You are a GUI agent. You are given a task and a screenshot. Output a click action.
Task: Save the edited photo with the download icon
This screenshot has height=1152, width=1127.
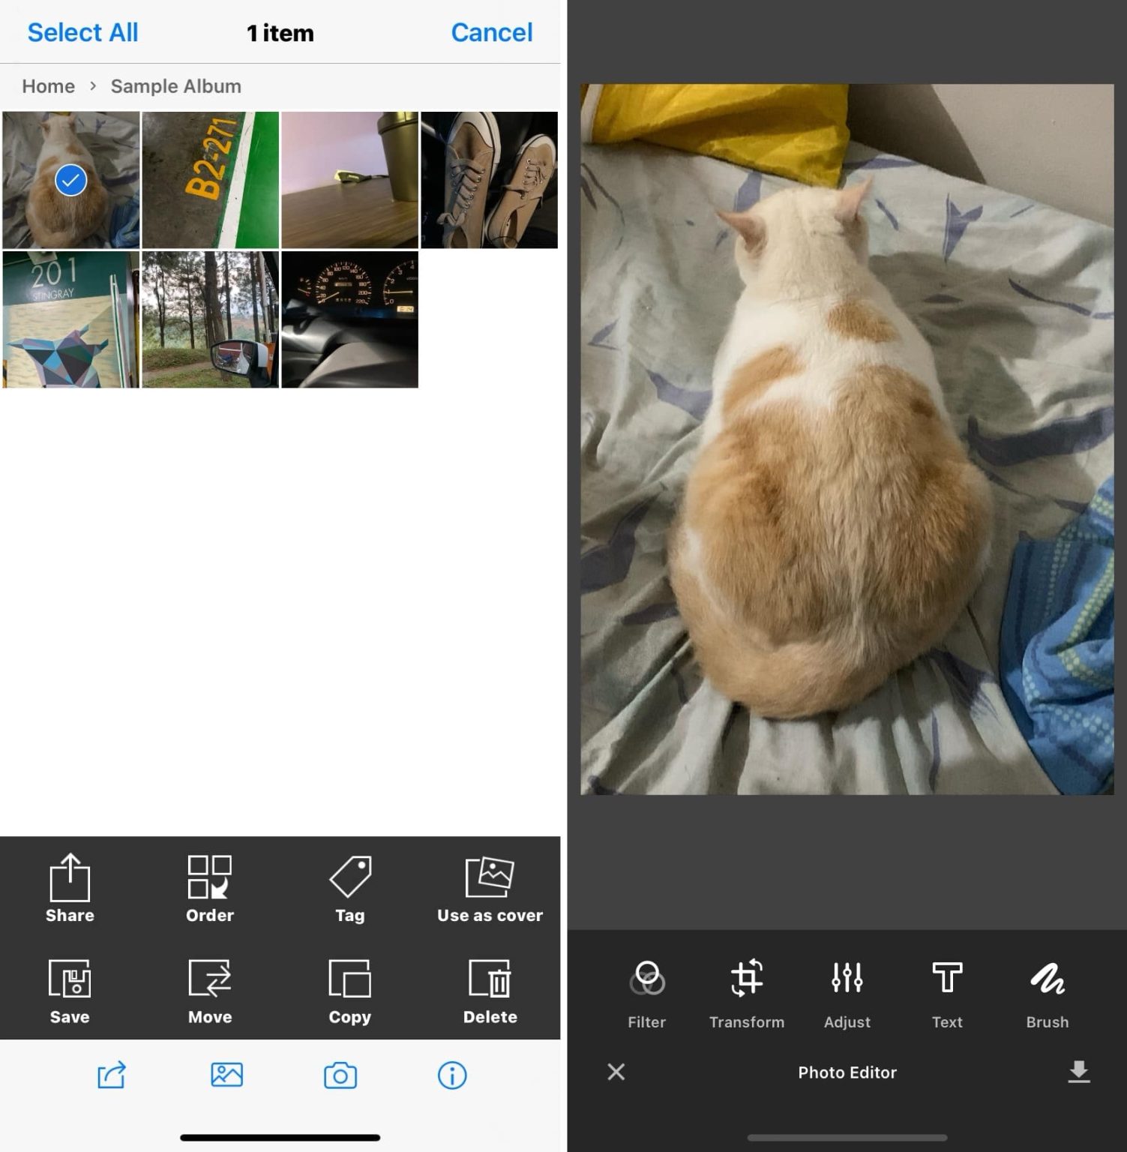coord(1080,1072)
